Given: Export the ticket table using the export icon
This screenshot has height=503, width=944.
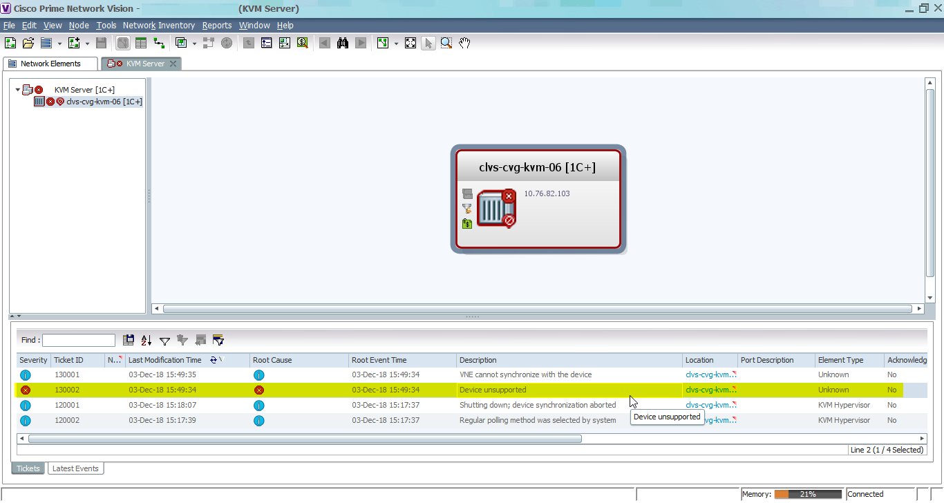Looking at the screenshot, I should coord(128,339).
